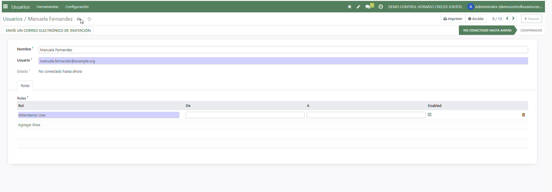Expand the Administrator user menu

505,7
